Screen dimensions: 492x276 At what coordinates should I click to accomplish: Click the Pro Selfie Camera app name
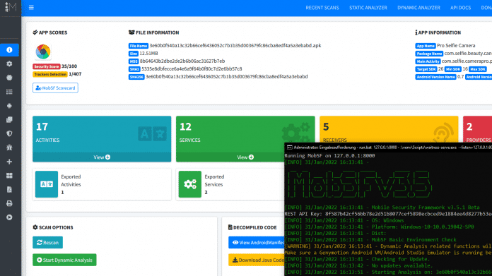click(456, 46)
